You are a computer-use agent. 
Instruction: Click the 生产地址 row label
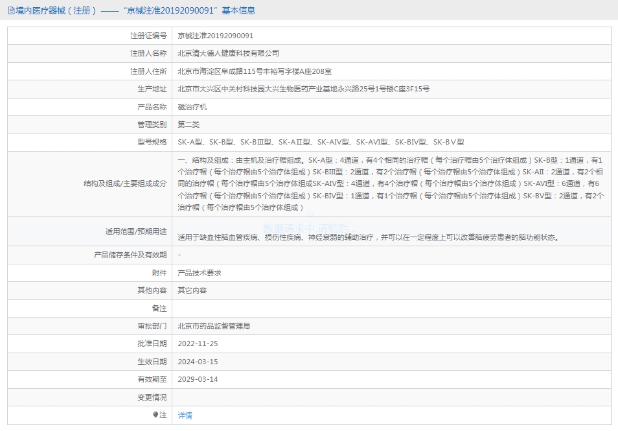(x=152, y=89)
